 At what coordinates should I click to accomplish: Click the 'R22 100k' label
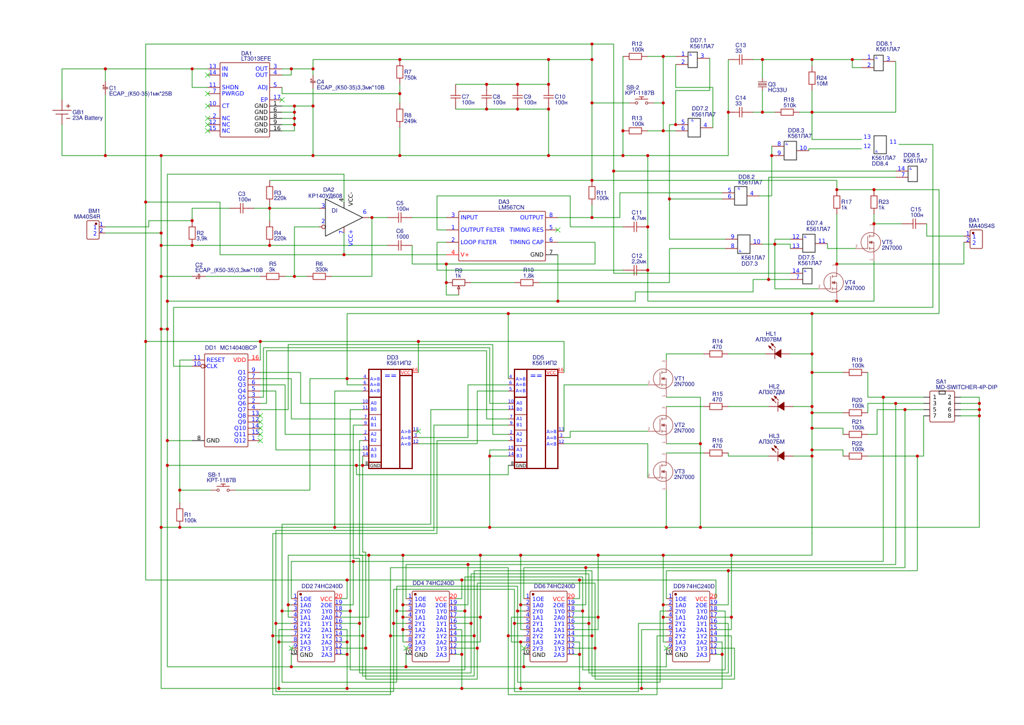point(858,447)
